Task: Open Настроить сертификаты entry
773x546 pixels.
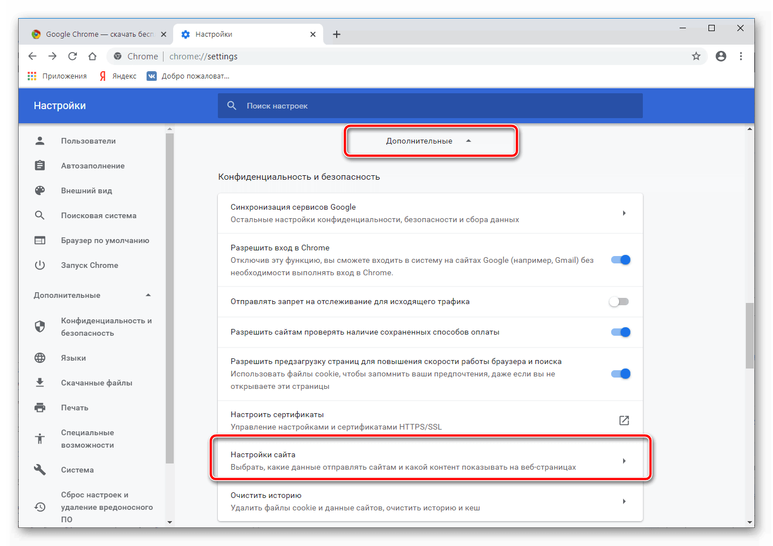Action: 430,420
